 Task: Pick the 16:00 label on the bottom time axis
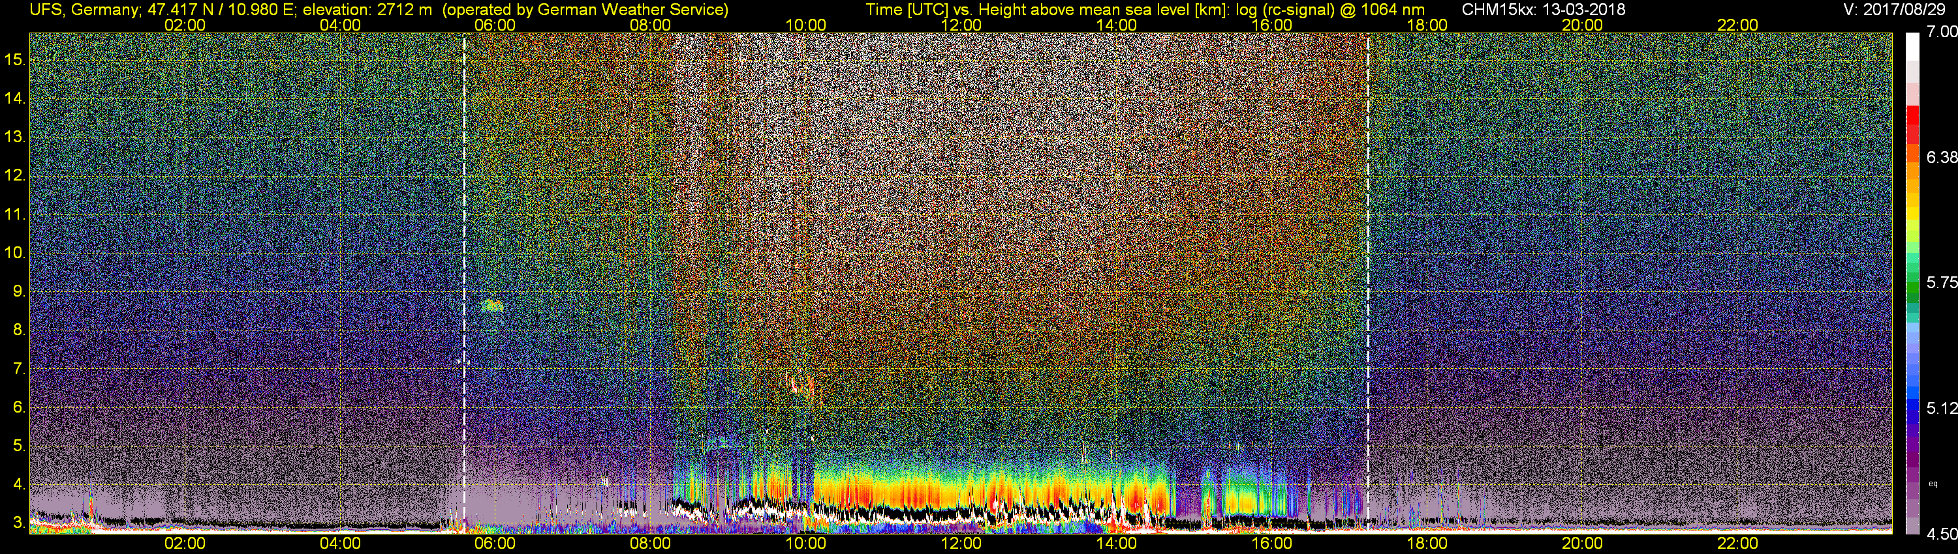click(1271, 544)
